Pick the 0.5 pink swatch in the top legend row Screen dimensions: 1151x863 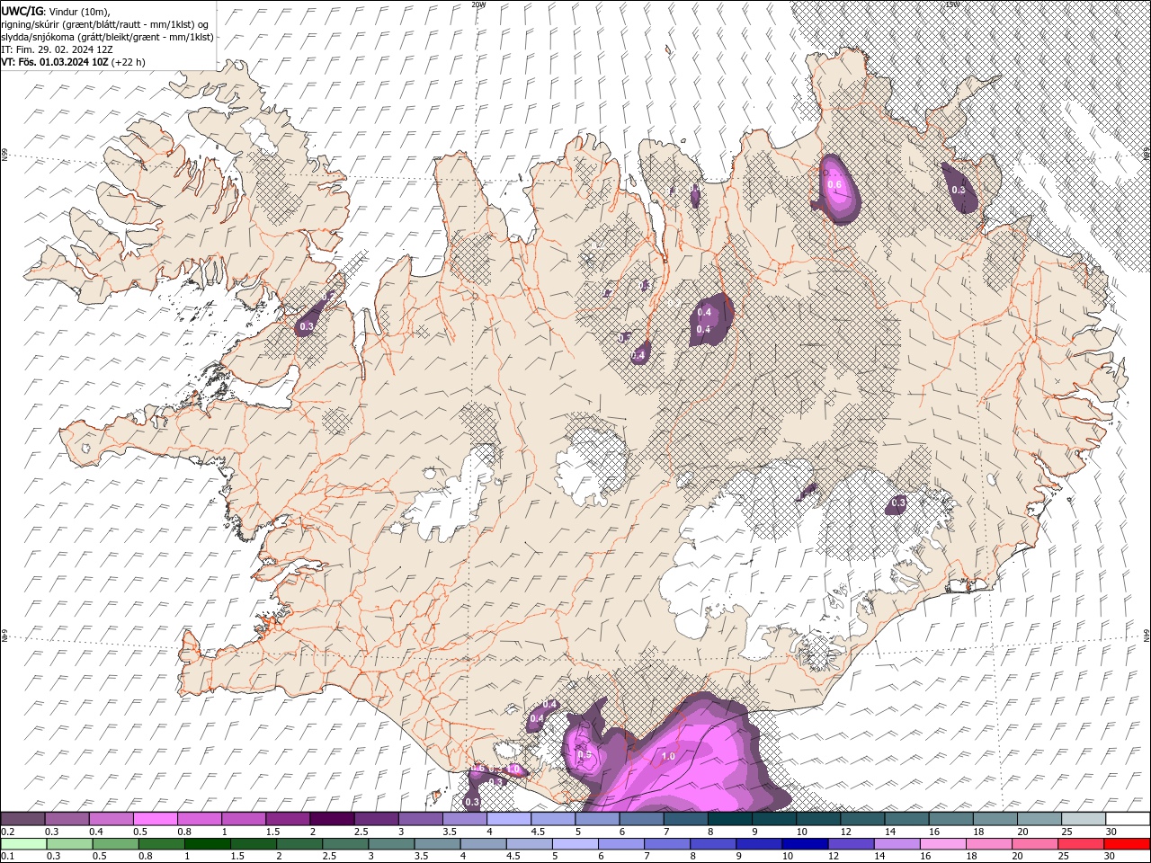tap(155, 819)
